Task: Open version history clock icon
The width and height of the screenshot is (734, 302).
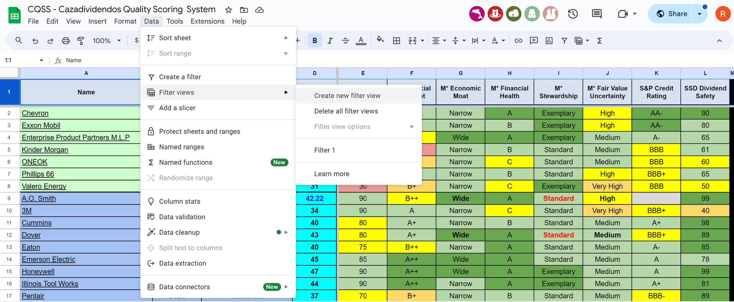Action: coord(573,14)
